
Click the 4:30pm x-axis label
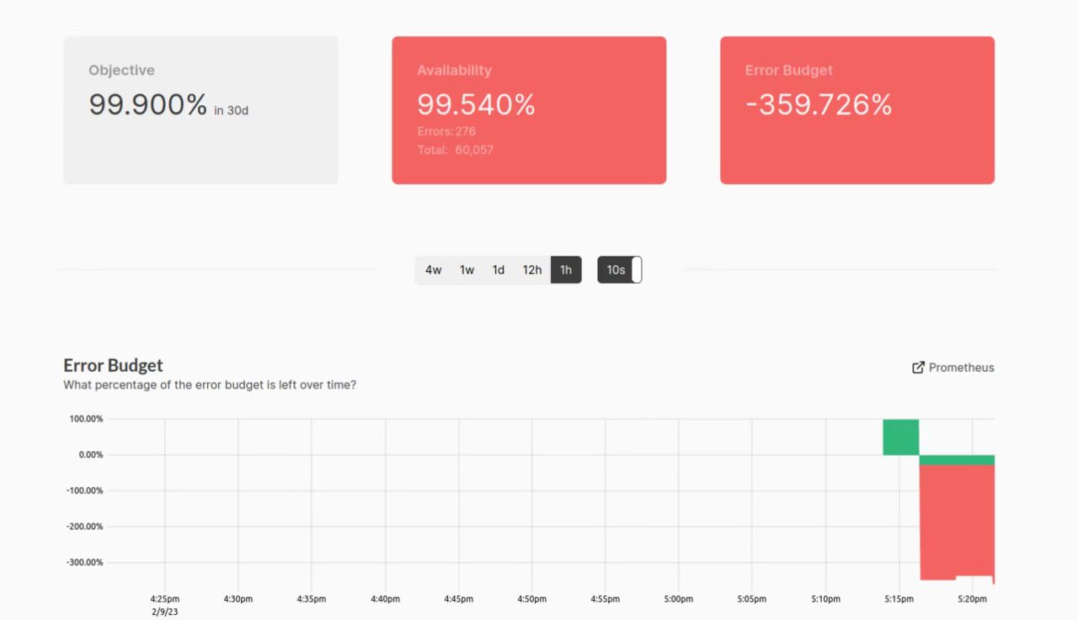click(x=238, y=599)
